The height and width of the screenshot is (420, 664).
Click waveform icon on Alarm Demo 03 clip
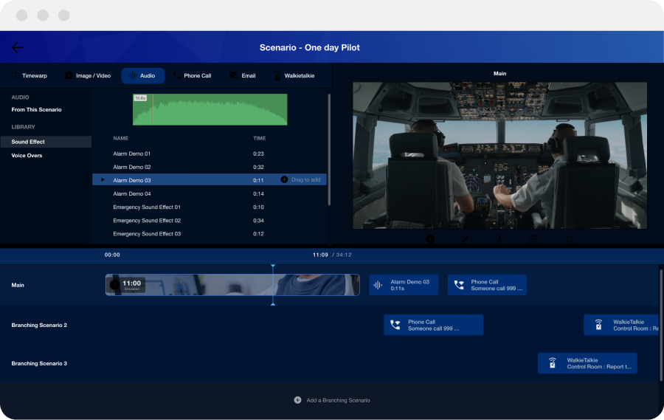378,285
